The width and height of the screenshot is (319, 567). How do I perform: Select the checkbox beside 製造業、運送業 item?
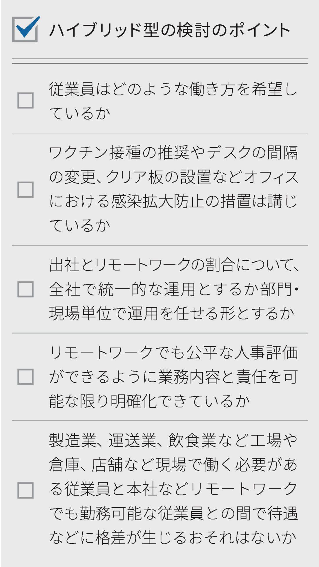click(26, 490)
